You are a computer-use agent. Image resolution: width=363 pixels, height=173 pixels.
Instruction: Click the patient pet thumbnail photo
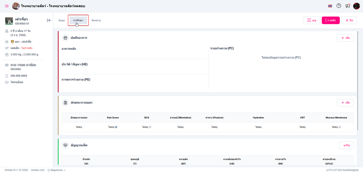(x=9, y=21)
